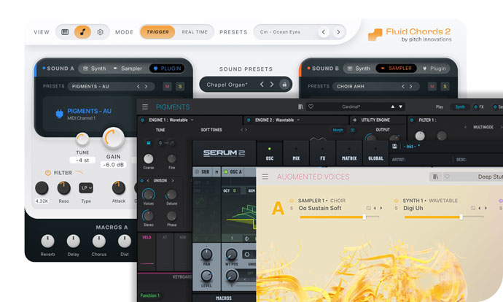
Task: Open the Augmented Voices hamburger menu
Action: [x=265, y=177]
